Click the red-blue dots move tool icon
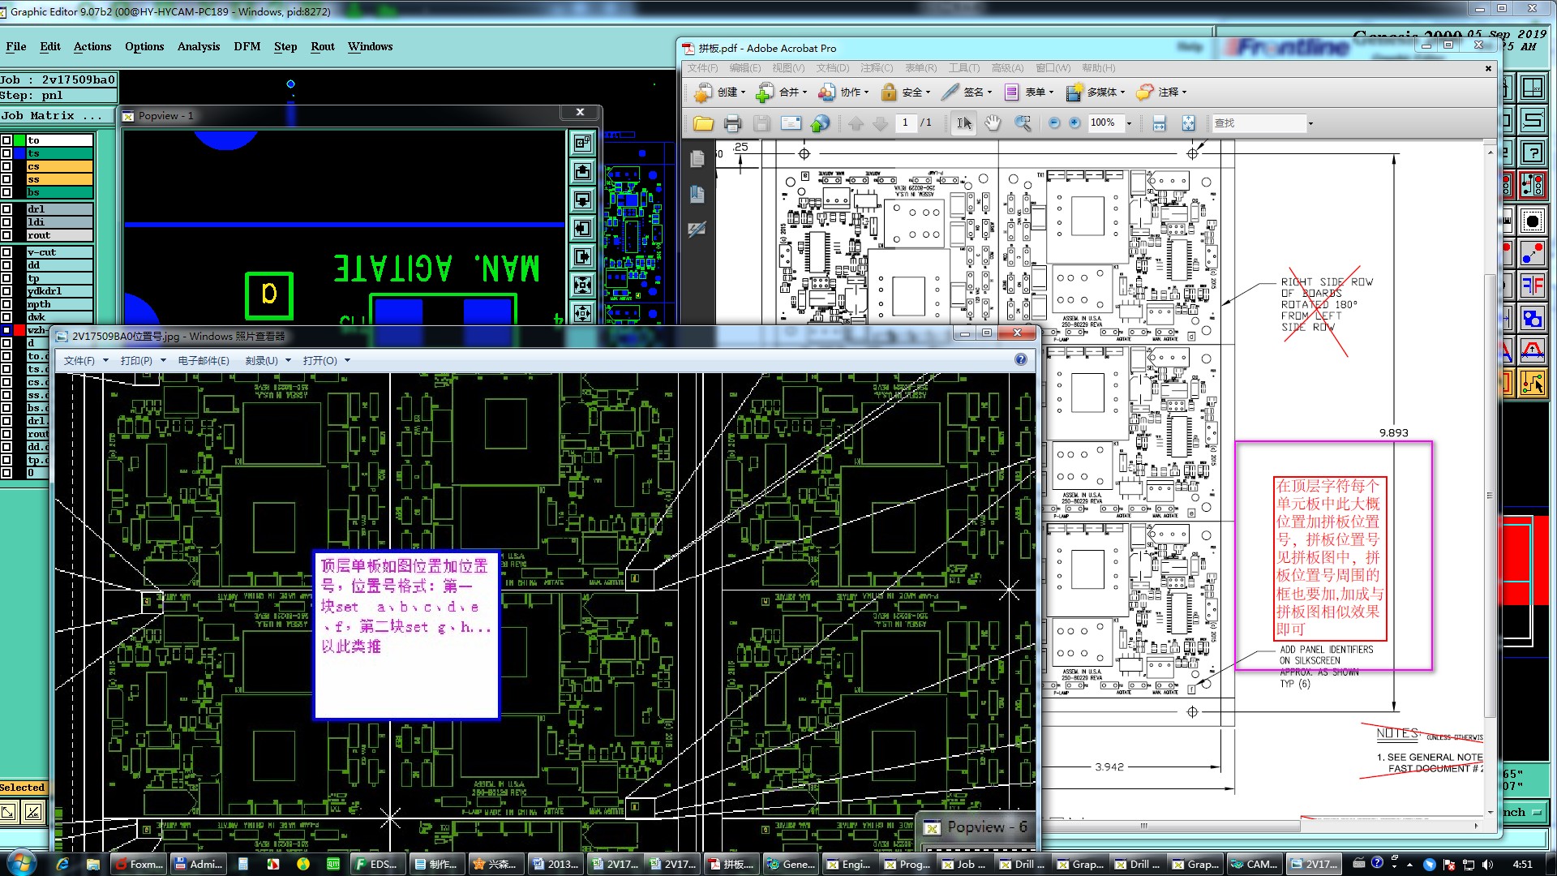 (x=1532, y=253)
